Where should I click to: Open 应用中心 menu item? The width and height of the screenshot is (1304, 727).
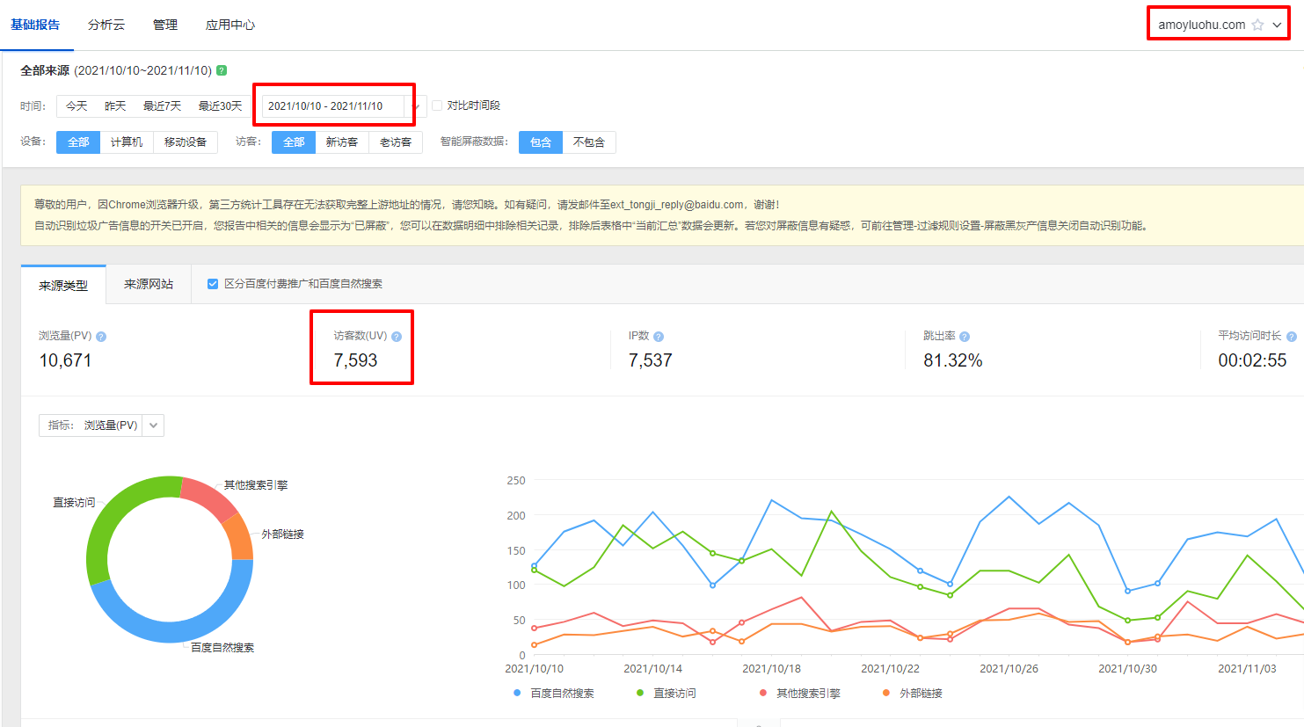pos(230,25)
